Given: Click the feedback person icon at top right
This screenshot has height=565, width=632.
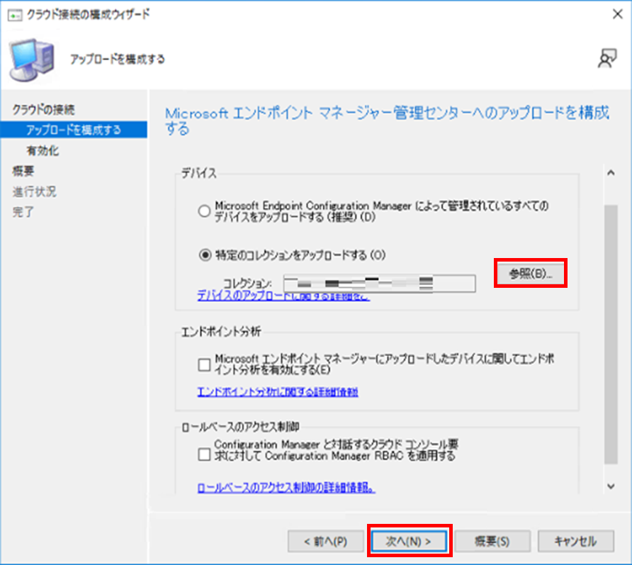Looking at the screenshot, I should click(x=607, y=59).
